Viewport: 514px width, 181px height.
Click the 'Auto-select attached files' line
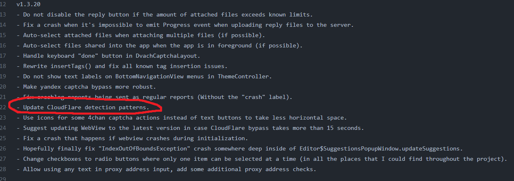[x=141, y=35]
